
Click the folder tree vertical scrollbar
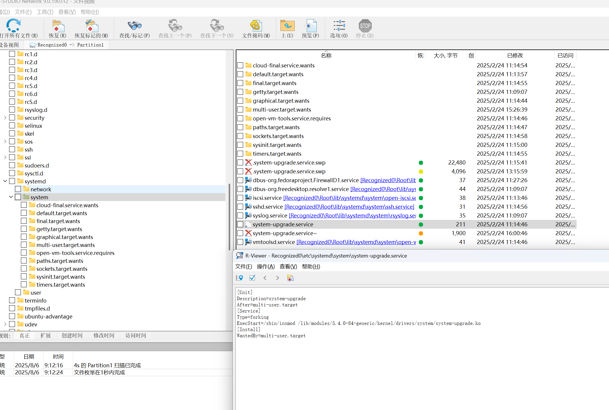pos(229,217)
